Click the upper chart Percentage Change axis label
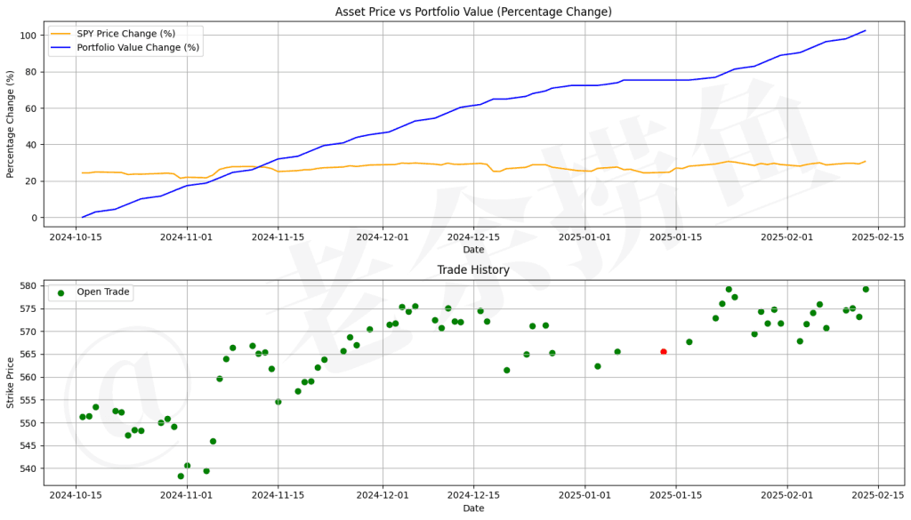Viewport: 911px width, 520px height. (10, 124)
